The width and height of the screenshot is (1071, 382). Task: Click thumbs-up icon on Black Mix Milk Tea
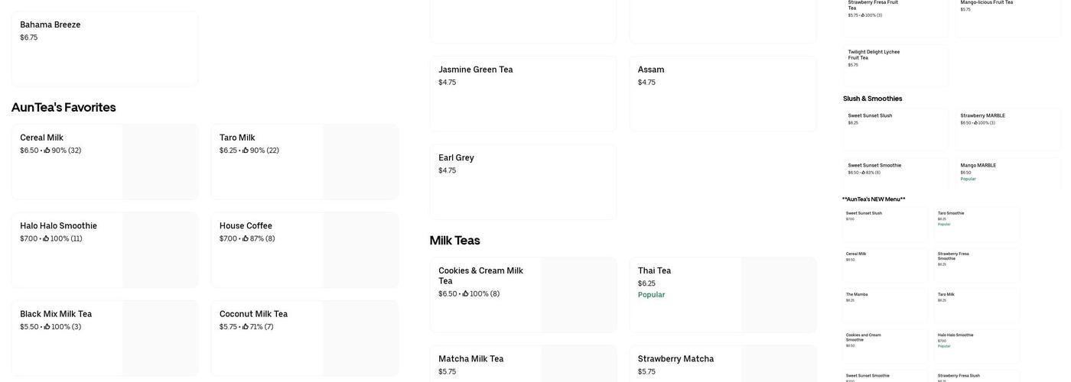(x=47, y=327)
